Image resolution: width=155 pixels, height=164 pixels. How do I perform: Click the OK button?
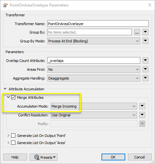pos(113,157)
